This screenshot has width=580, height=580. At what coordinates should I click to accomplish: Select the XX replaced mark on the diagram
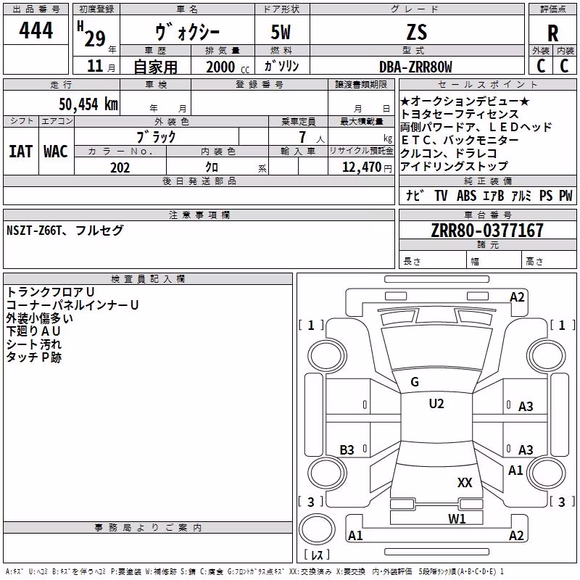tap(465, 483)
